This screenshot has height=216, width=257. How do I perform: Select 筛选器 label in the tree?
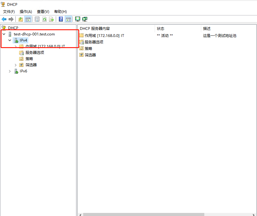[x=31, y=65]
